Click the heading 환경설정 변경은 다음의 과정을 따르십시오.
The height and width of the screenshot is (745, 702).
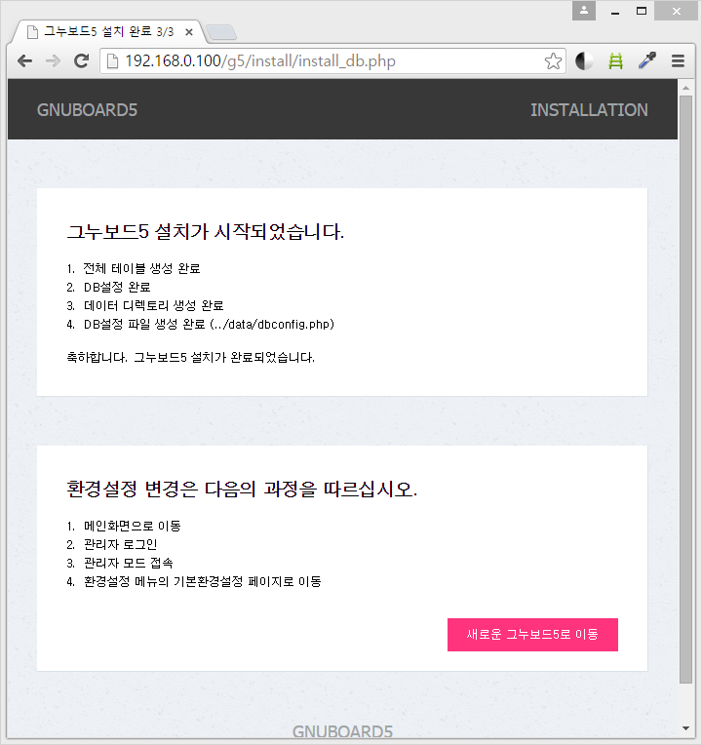(242, 489)
